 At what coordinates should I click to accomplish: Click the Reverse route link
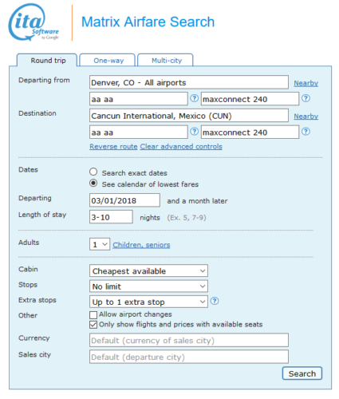[113, 147]
